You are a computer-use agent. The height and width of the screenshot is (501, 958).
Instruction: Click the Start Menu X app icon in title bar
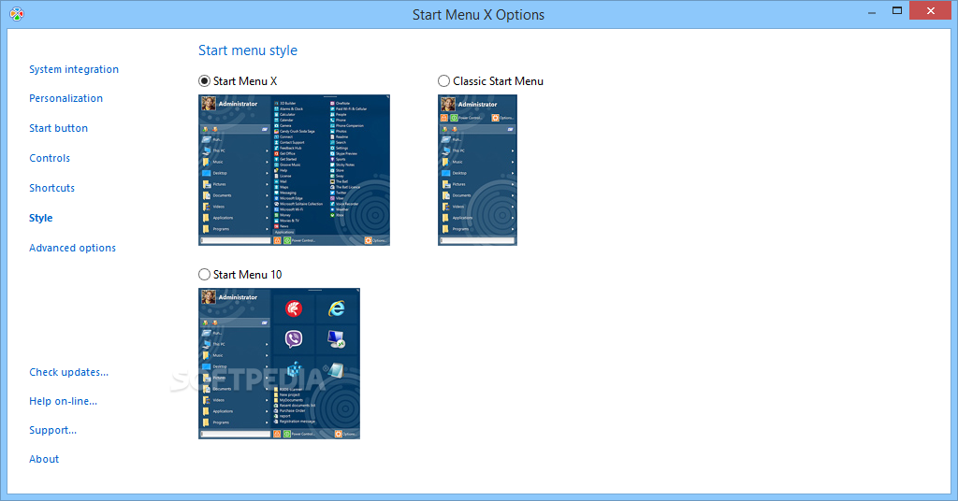[17, 14]
